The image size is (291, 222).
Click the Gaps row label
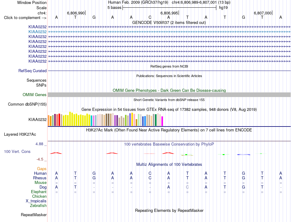[42, 169]
